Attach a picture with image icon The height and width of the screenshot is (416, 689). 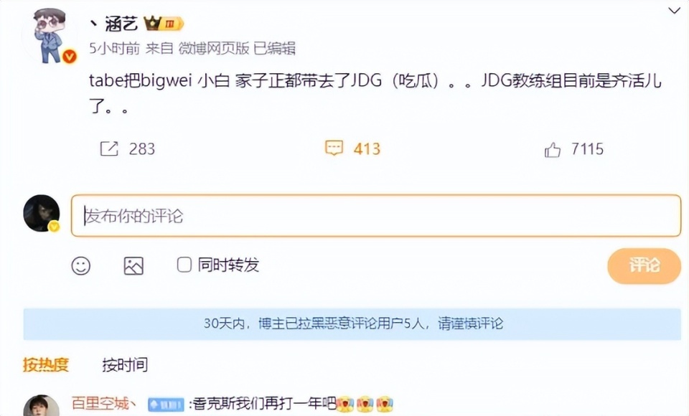[133, 266]
